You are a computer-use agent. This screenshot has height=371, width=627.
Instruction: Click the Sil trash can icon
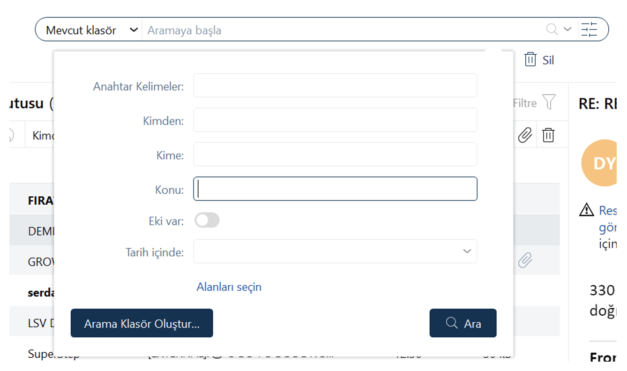pos(530,59)
